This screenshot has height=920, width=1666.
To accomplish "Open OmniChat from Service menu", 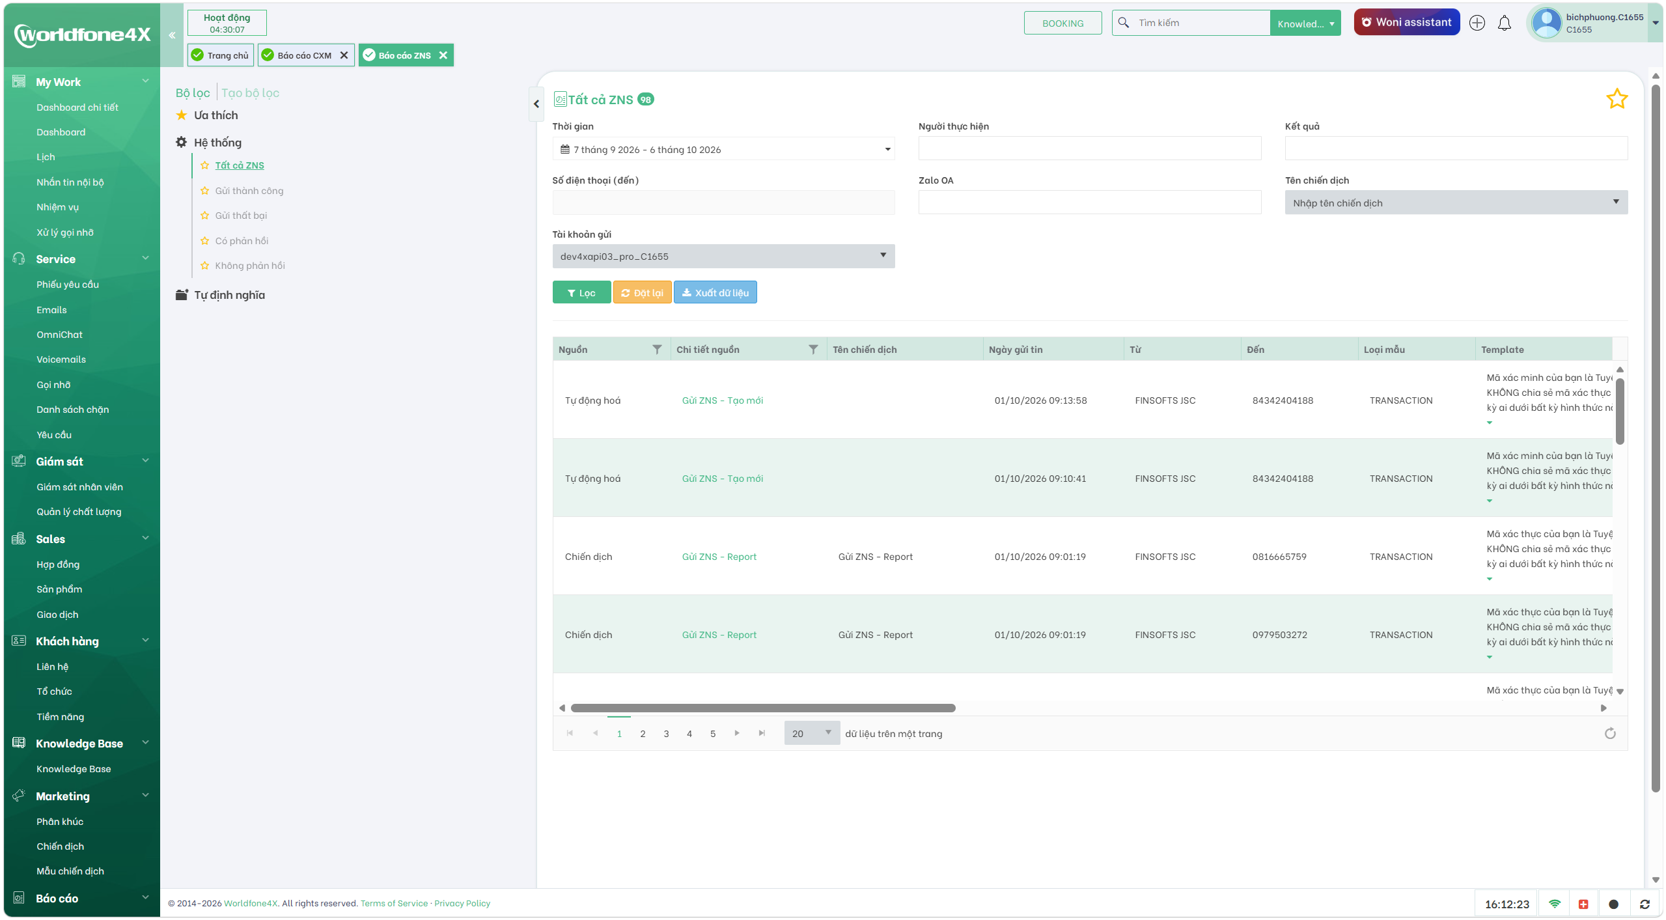I will [x=59, y=335].
